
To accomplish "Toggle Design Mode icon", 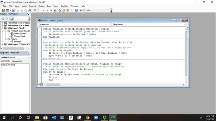I will [x=55, y=10].
